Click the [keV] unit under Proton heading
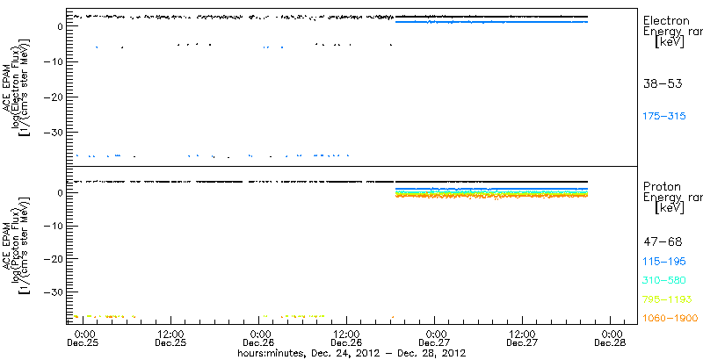 pos(670,208)
